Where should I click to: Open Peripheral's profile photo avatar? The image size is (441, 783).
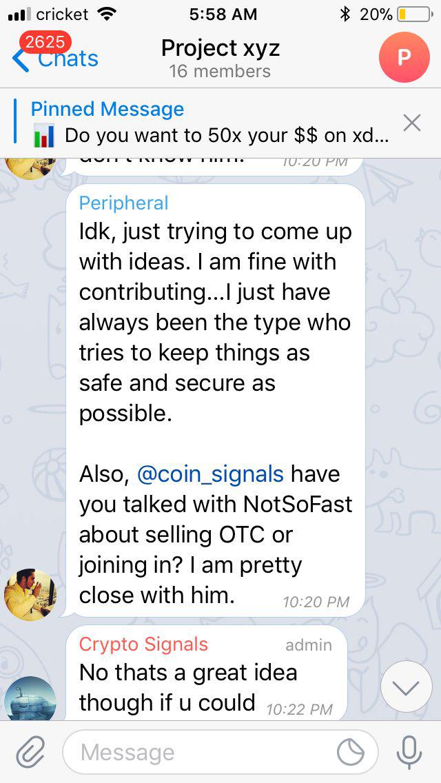tap(30, 594)
